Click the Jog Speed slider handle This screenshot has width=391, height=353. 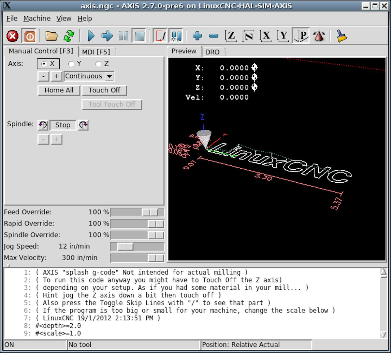[x=125, y=247]
